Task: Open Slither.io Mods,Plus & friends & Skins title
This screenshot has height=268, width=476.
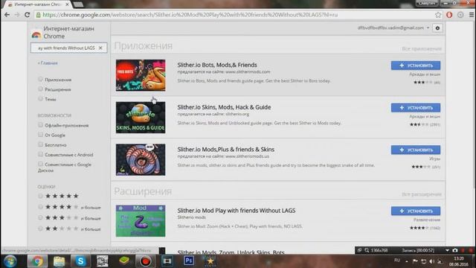Action: 225,149
